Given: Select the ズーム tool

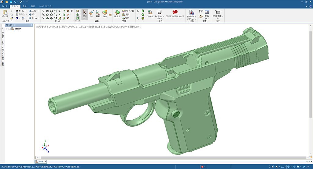Looking at the screenshot, I should click(33, 18).
